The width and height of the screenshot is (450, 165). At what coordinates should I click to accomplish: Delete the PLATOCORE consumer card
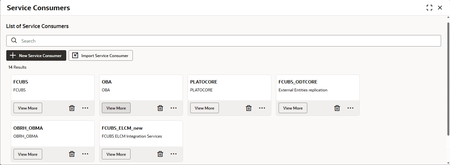[x=249, y=108]
